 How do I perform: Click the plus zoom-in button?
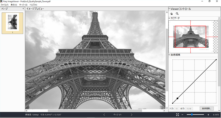(208, 114)
